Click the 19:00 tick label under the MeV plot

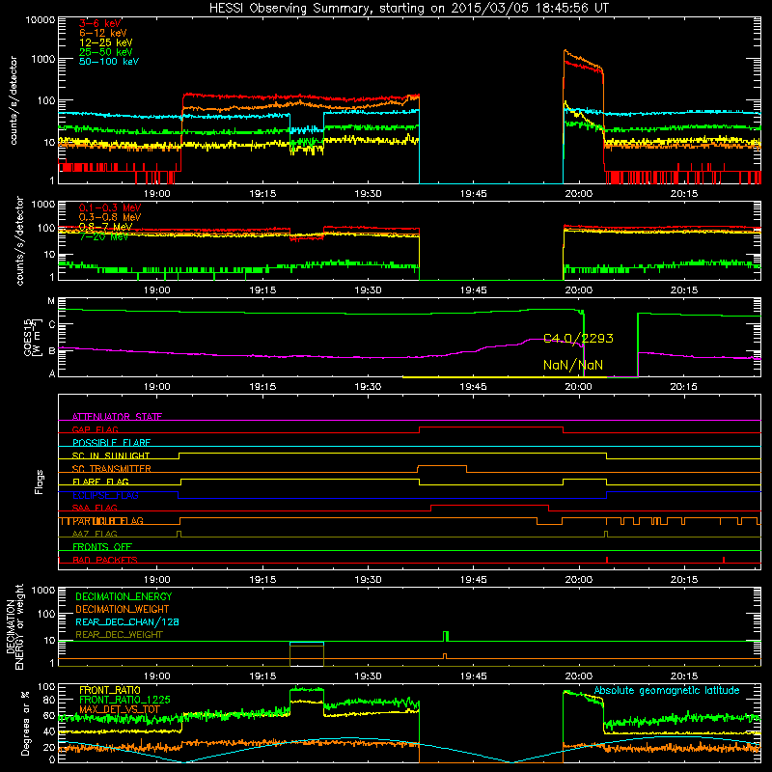pyautogui.click(x=157, y=290)
